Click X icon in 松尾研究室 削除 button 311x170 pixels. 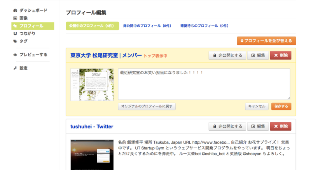(276, 55)
